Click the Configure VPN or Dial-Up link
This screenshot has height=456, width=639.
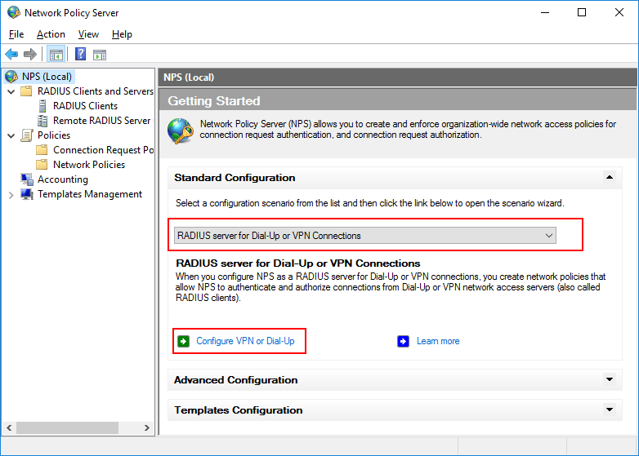point(245,341)
